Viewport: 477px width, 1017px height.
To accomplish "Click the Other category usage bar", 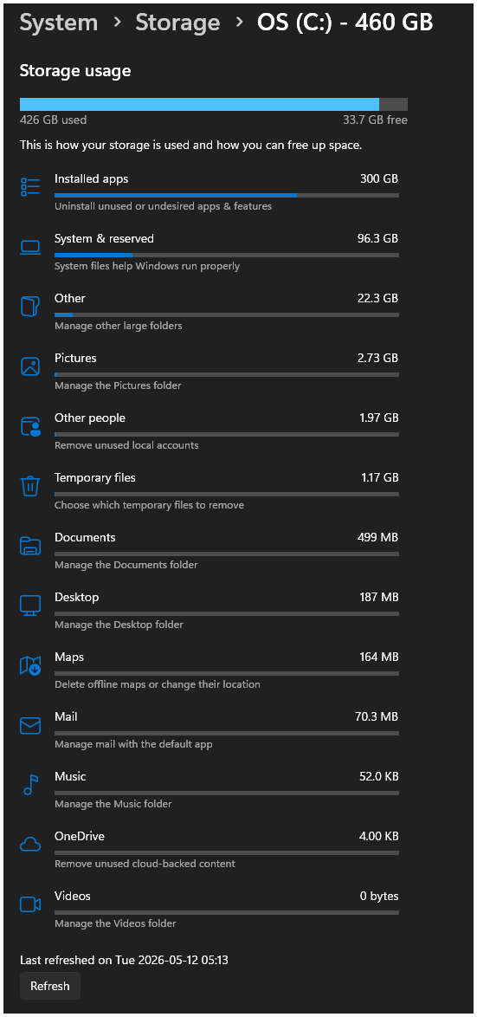I will (x=226, y=314).
